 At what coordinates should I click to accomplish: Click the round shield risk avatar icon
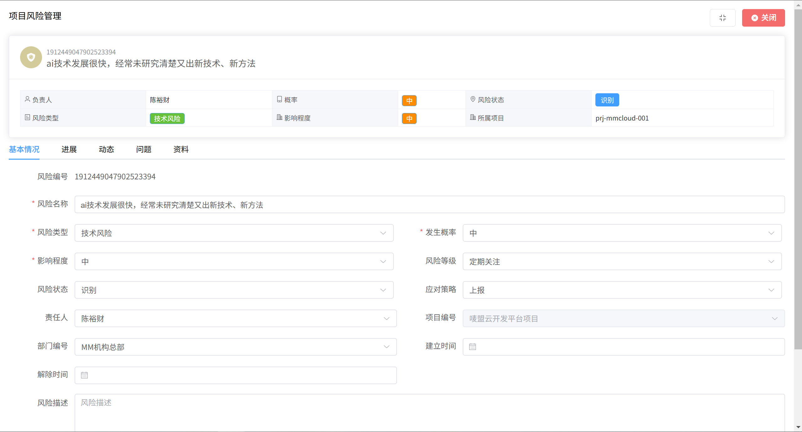point(31,57)
